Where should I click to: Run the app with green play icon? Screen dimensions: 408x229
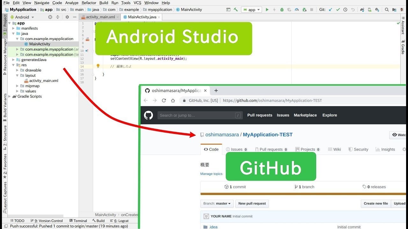coord(267,10)
